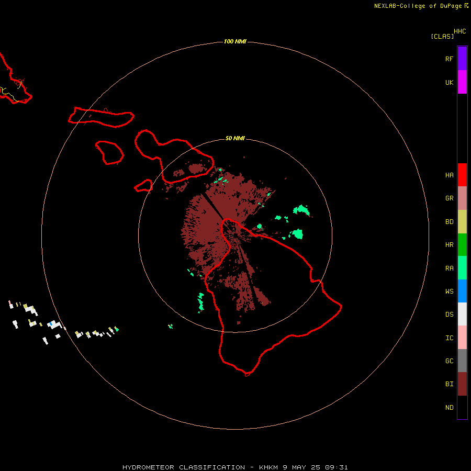471x471 pixels.
Task: Click the RF legend label
Action: click(x=449, y=59)
